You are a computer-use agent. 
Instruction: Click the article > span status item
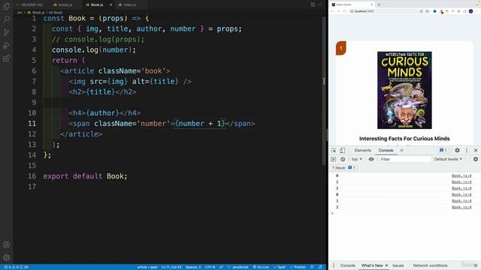point(147,267)
